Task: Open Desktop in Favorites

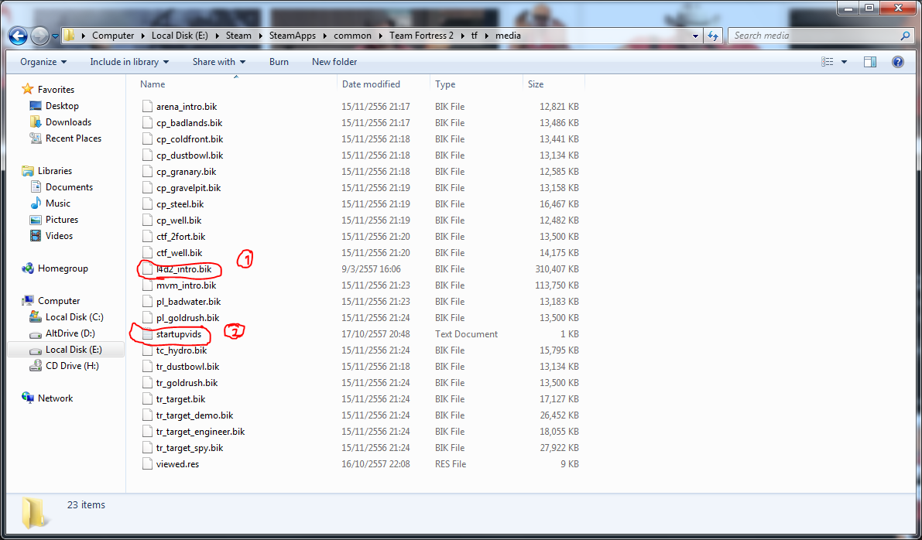Action: coord(63,106)
